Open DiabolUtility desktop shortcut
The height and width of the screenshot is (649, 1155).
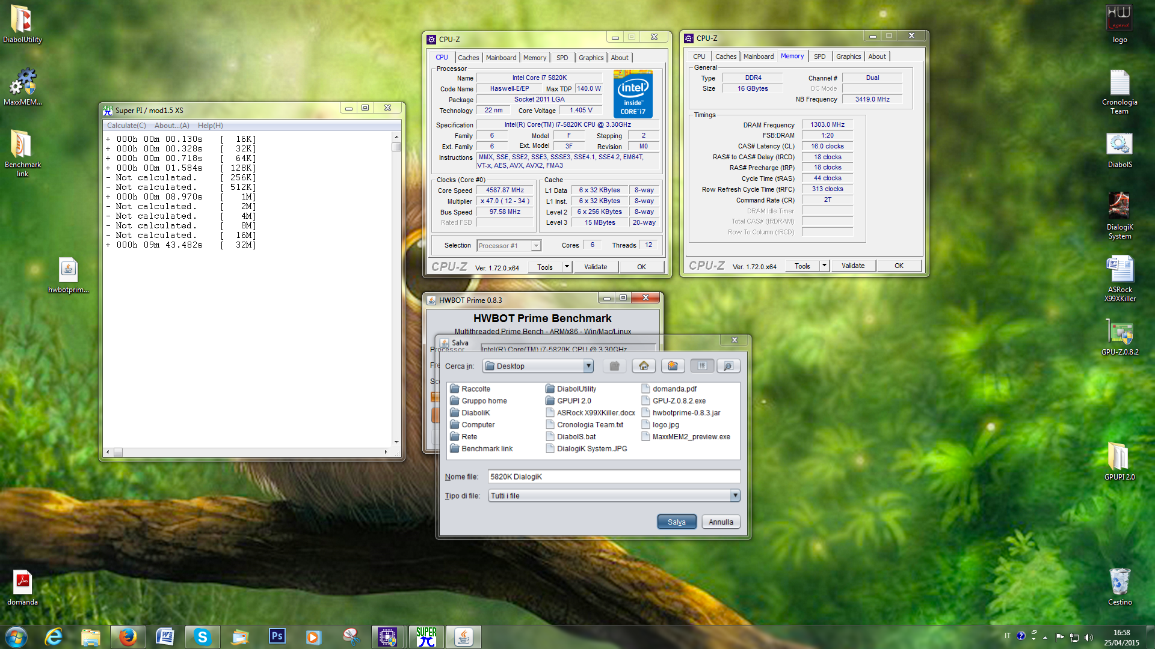22,24
